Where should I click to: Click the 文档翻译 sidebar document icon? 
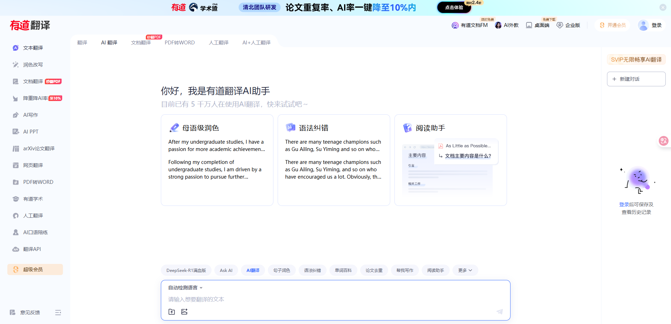click(15, 81)
